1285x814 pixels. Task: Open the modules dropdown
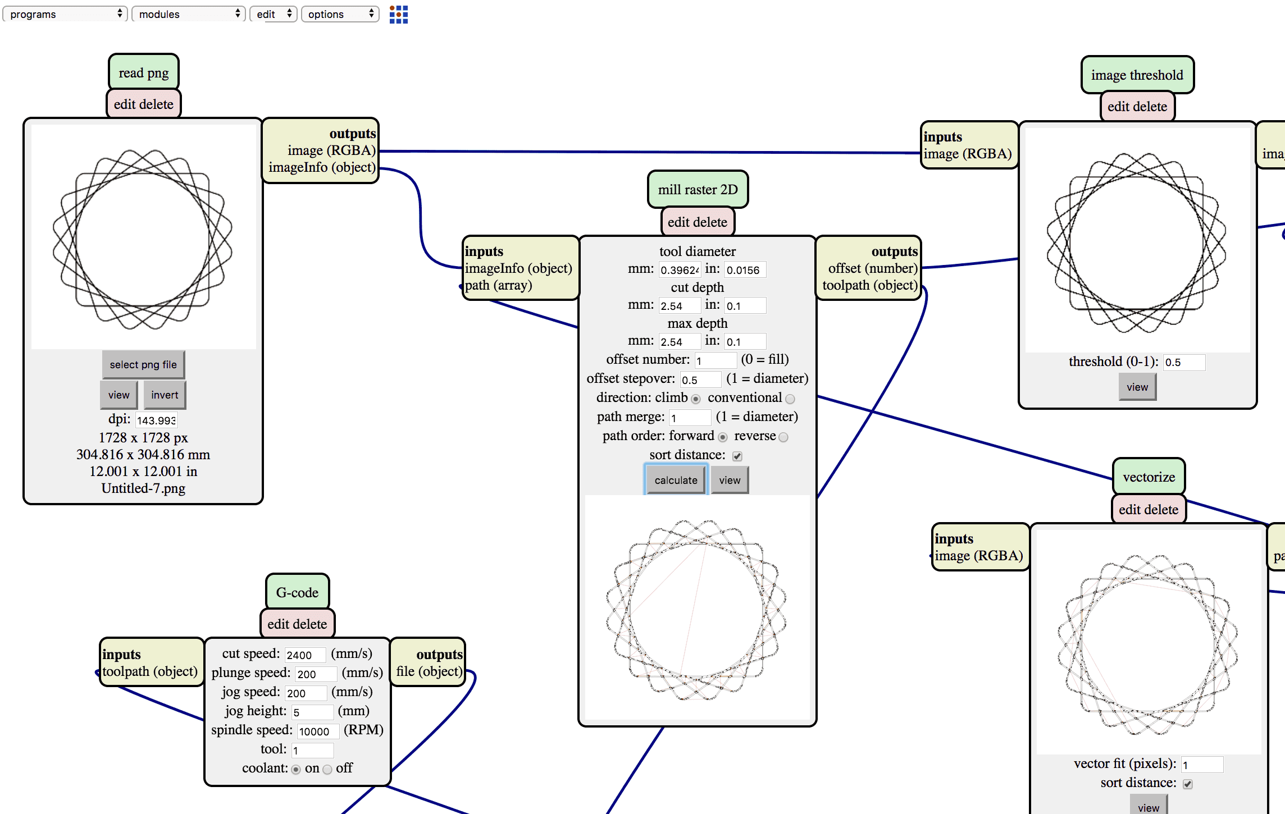(x=188, y=14)
